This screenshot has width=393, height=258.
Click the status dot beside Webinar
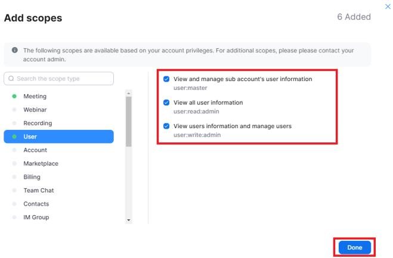click(x=14, y=110)
